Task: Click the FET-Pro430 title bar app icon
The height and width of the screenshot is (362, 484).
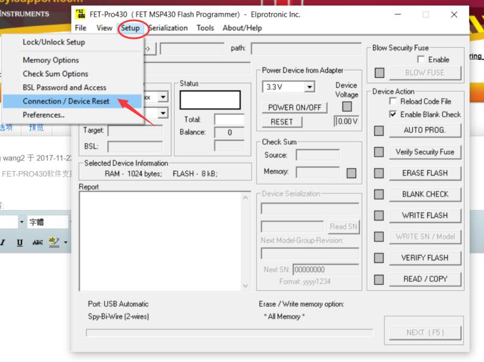Action: point(80,14)
